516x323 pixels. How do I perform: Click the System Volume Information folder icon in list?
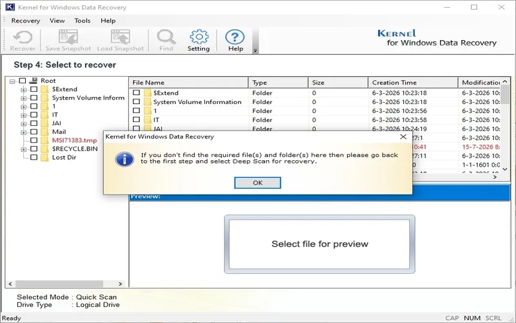[148, 102]
